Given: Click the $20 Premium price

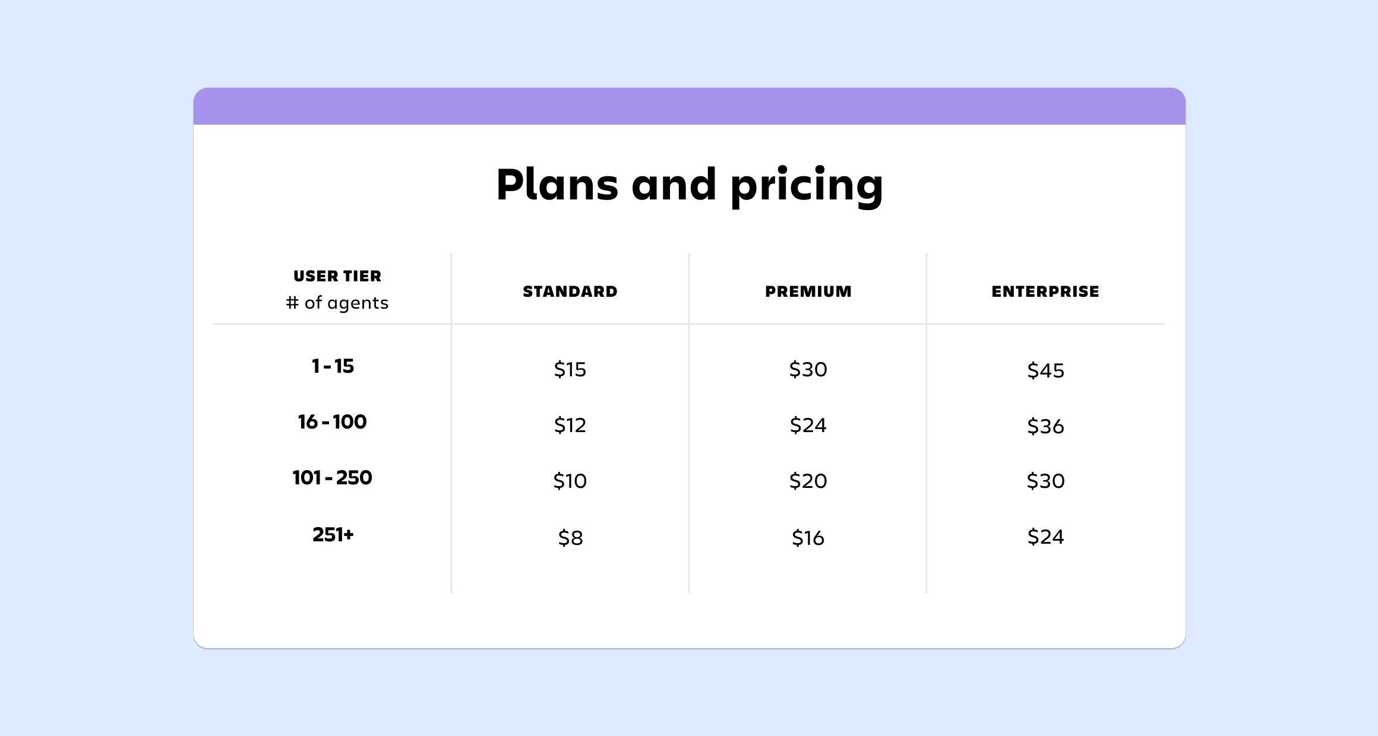Looking at the screenshot, I should tap(808, 481).
